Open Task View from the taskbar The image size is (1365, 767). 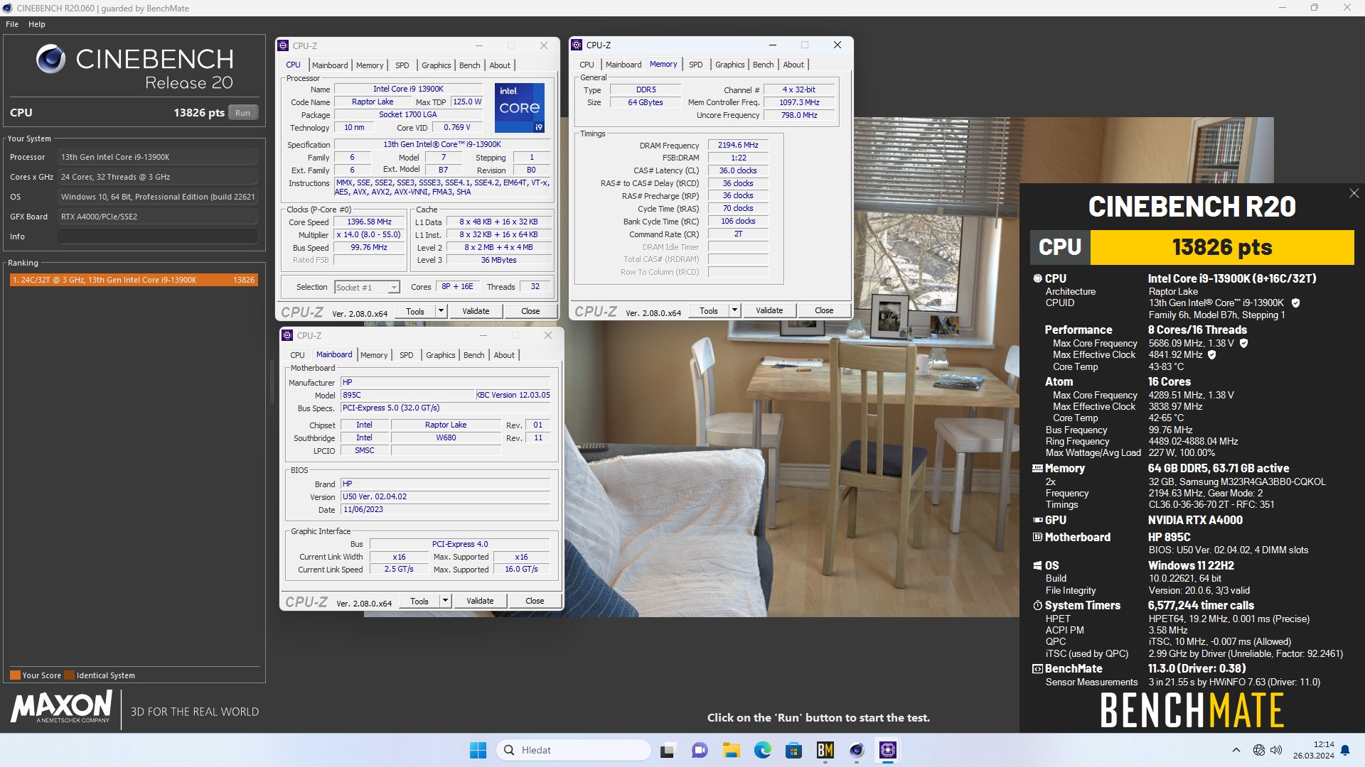[x=667, y=750]
